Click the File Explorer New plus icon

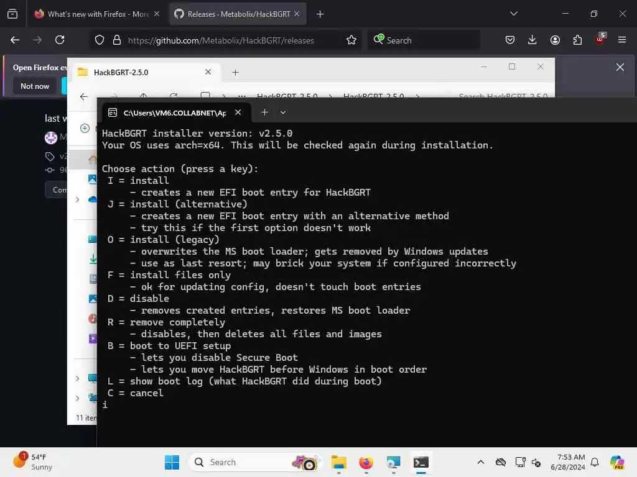coord(85,128)
